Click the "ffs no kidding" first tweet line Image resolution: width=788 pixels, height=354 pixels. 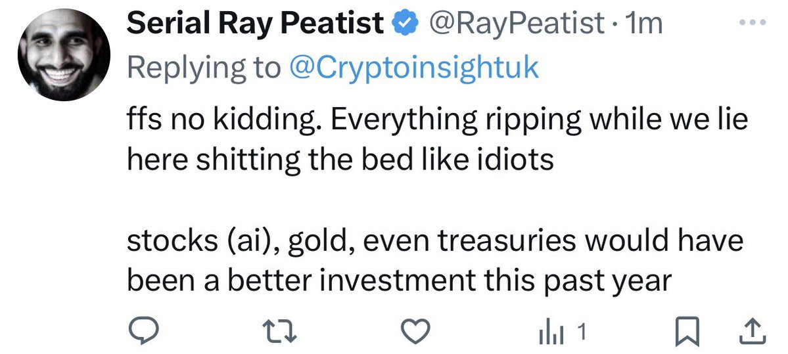[437, 120]
